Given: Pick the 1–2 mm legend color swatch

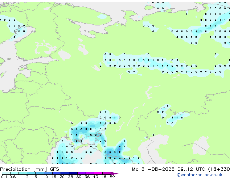Looking at the screenshot, I should click(23, 173).
